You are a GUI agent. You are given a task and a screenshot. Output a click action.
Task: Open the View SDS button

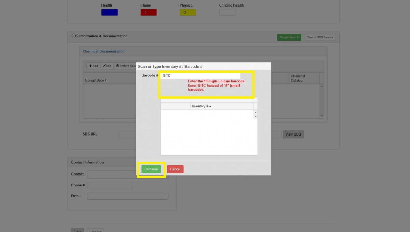(293, 134)
